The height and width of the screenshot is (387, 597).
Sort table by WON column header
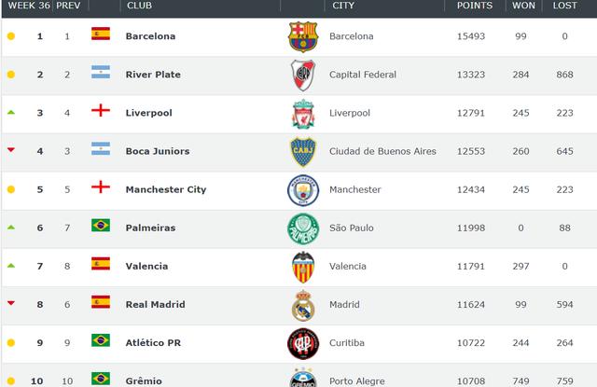coord(523,6)
